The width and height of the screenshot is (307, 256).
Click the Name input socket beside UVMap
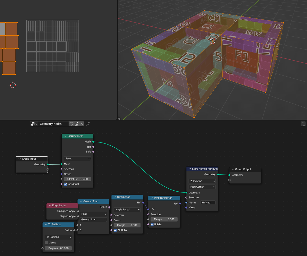[x=186, y=202]
